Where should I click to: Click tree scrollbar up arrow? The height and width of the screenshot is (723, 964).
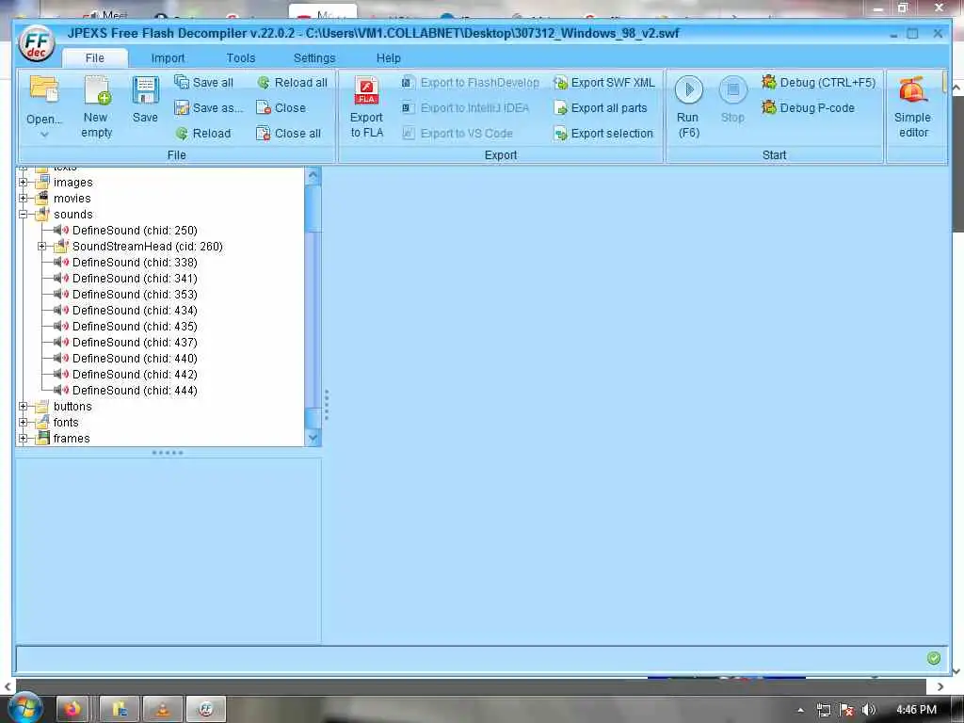(x=313, y=176)
